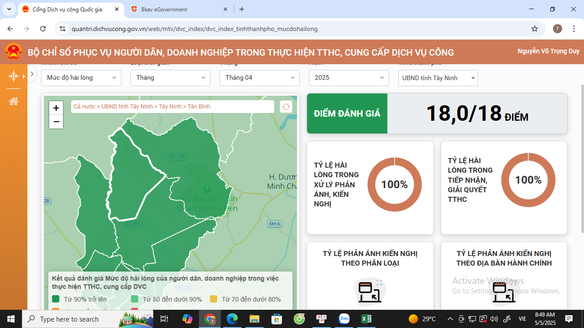Open Copilot from taskbar

pyautogui.click(x=188, y=319)
